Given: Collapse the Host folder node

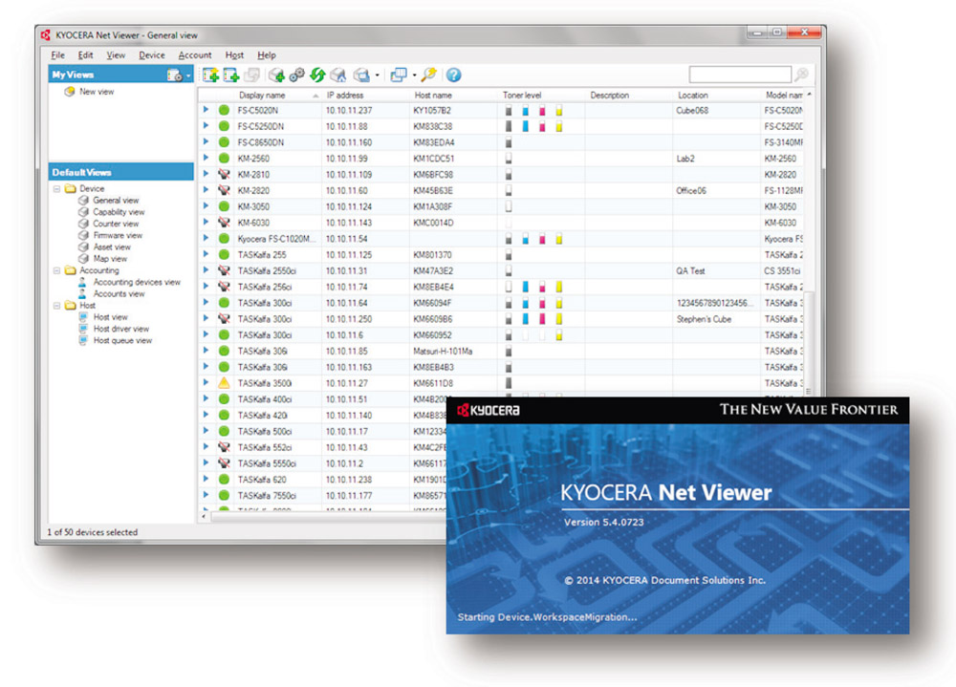Looking at the screenshot, I should pos(56,306).
